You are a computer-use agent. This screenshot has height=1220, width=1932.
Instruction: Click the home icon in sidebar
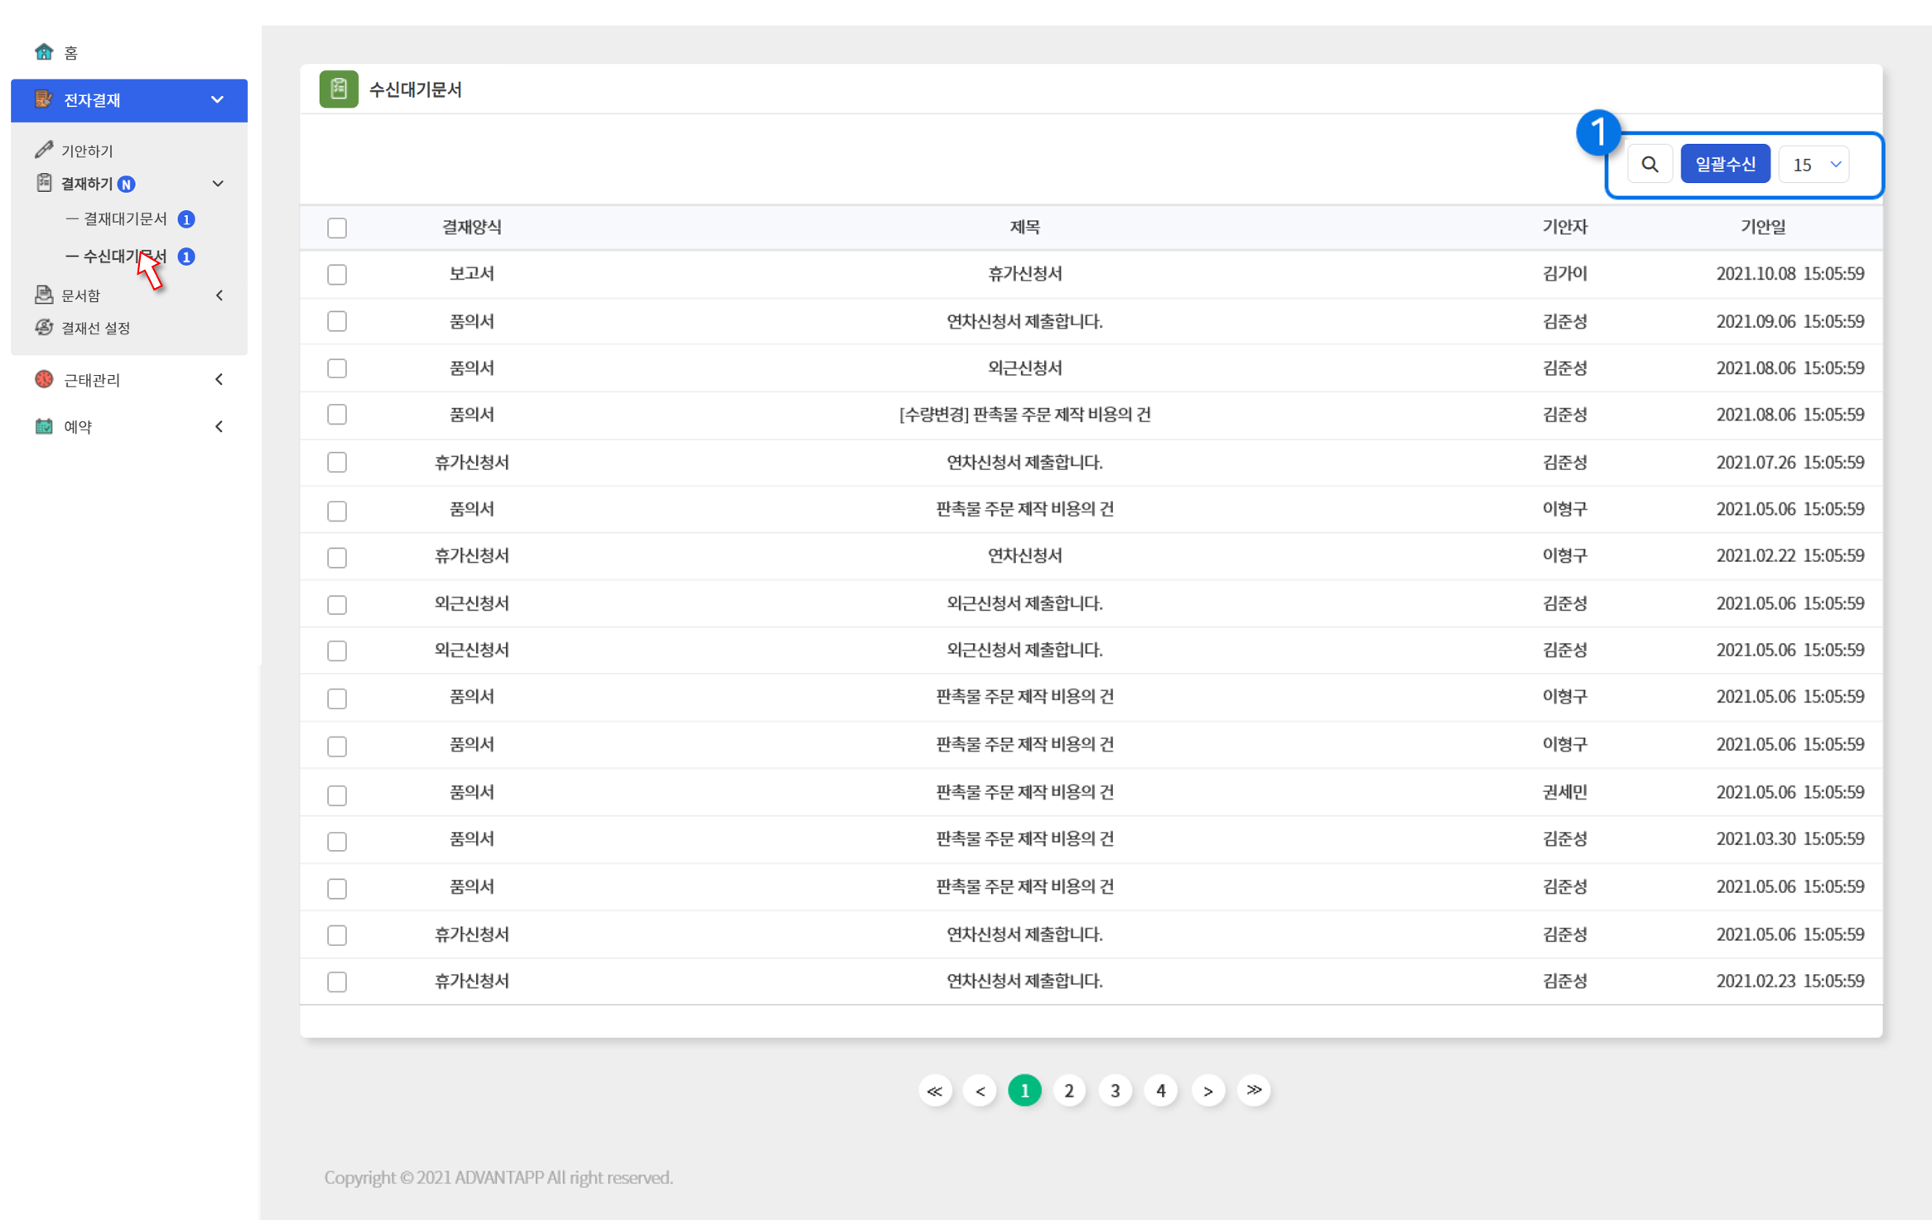point(44,52)
